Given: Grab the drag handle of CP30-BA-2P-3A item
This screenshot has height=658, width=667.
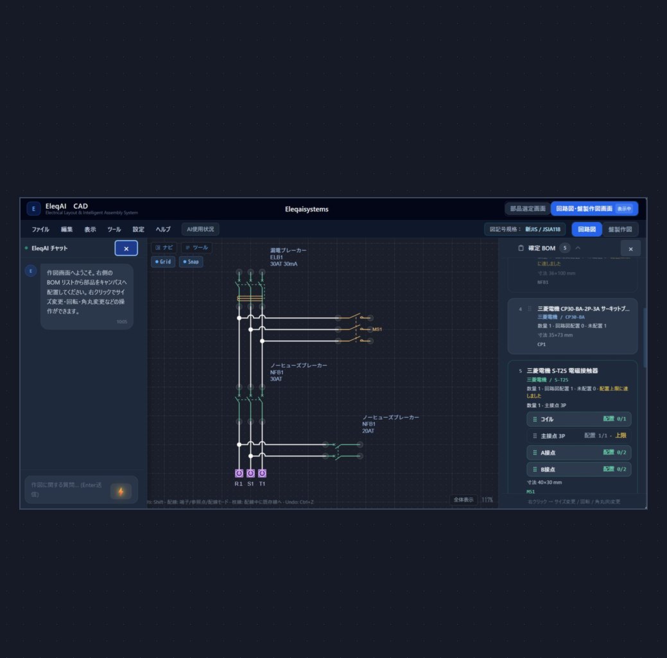Looking at the screenshot, I should pyautogui.click(x=530, y=309).
